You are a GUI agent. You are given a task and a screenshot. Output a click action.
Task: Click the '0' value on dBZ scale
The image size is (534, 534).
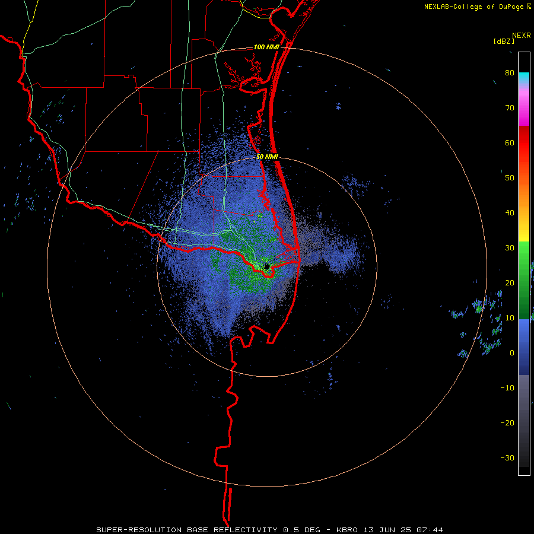[512, 353]
